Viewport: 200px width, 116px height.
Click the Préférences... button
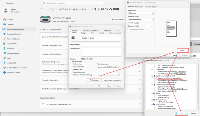pos(94,80)
